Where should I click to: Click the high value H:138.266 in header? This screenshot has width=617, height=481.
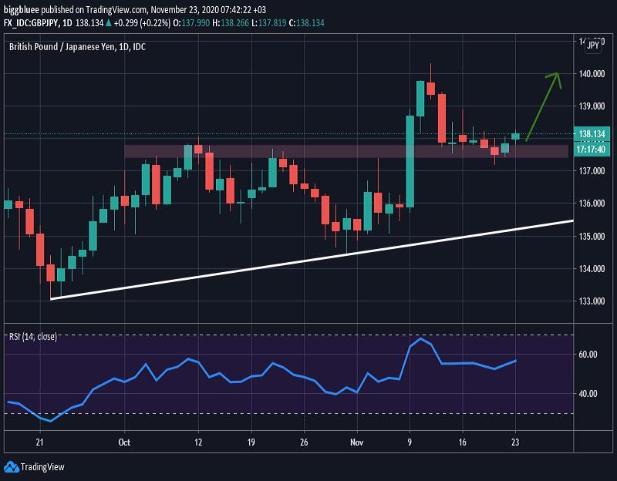pos(231,23)
